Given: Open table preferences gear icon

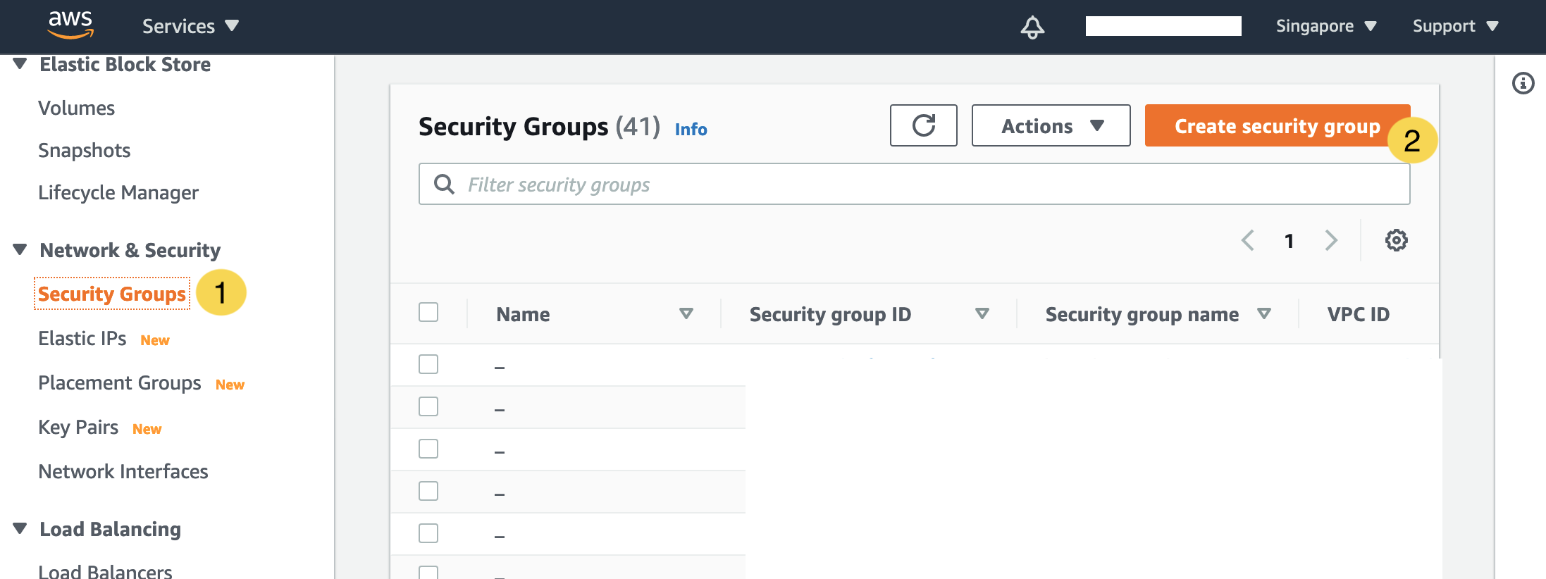Looking at the screenshot, I should coord(1396,240).
